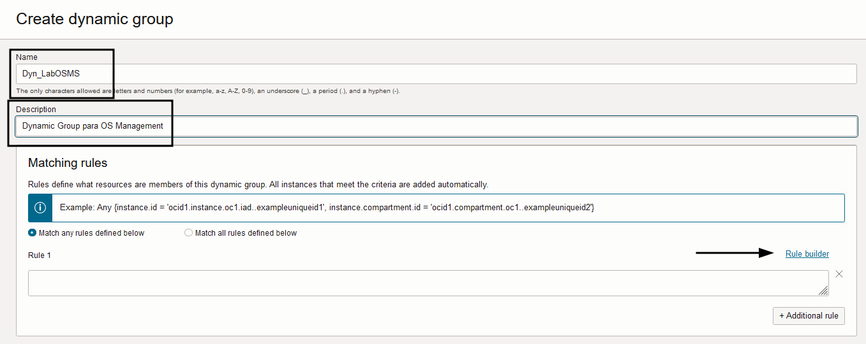Click the 'Match all rules defined below' label text

[246, 233]
